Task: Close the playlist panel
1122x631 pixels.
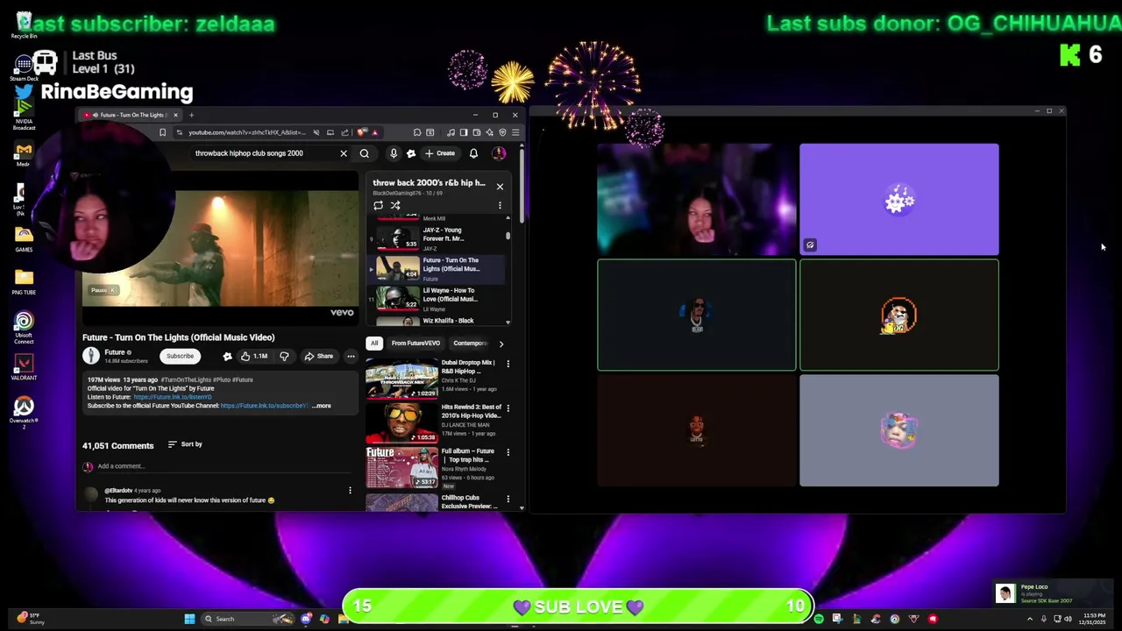Action: pyautogui.click(x=500, y=187)
